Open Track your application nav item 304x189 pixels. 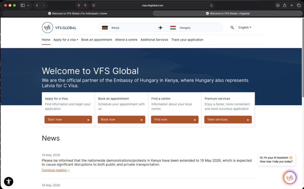187,40
